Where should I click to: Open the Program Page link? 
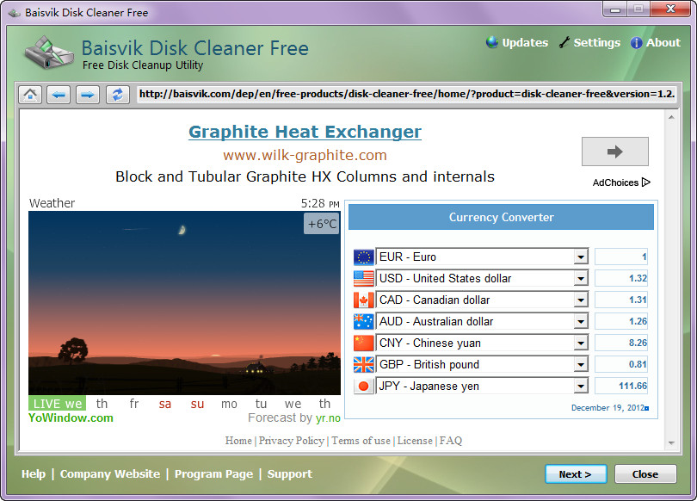[213, 473]
